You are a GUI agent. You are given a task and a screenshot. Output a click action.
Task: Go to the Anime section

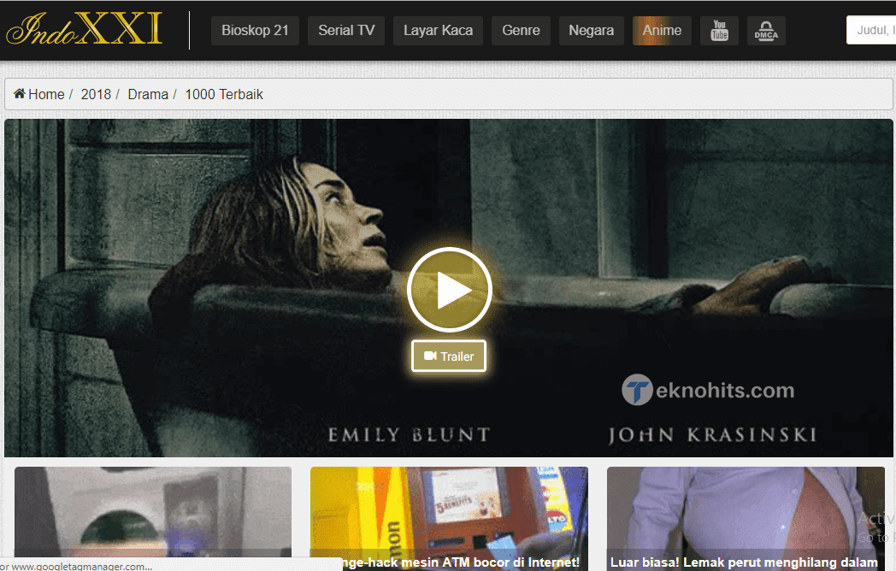[662, 30]
